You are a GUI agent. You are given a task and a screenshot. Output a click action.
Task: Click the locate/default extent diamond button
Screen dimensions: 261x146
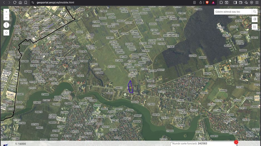(6, 33)
